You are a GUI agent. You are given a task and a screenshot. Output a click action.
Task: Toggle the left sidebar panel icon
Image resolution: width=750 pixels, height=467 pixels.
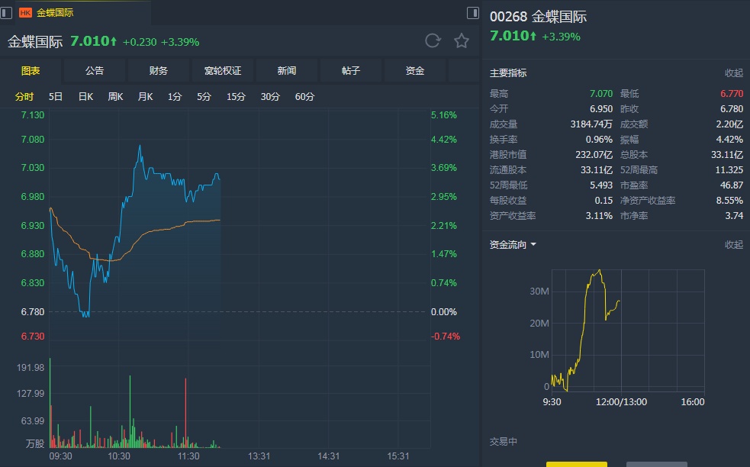click(6, 13)
